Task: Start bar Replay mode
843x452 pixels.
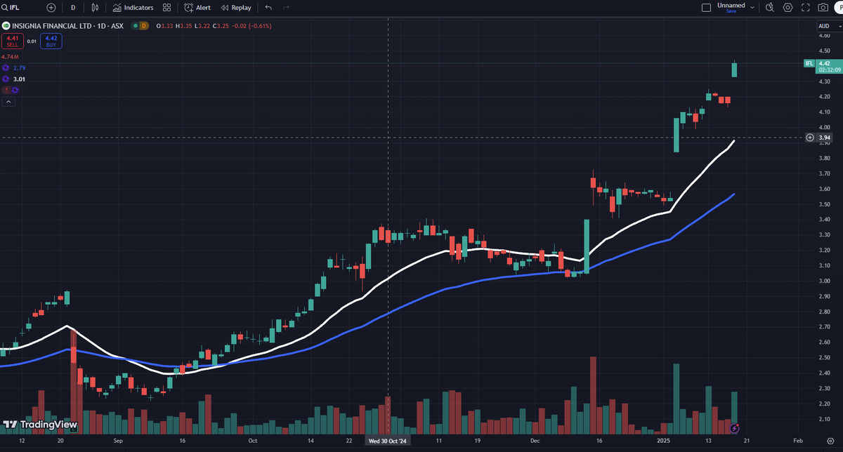Action: 236,7
